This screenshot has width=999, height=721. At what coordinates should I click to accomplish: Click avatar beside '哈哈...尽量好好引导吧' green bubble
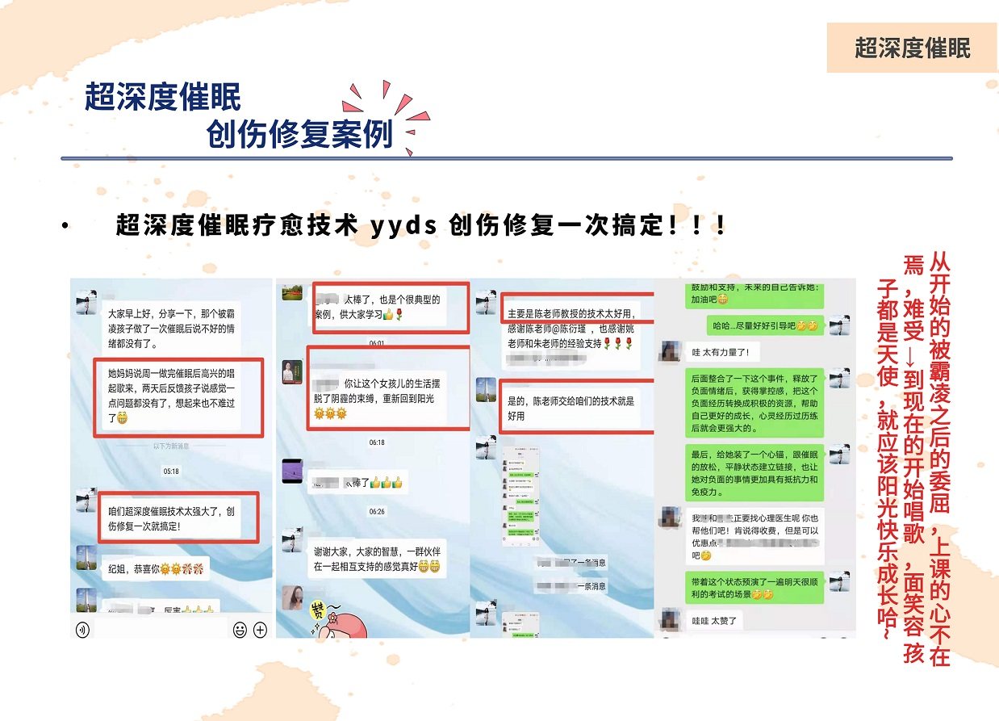coord(838,325)
